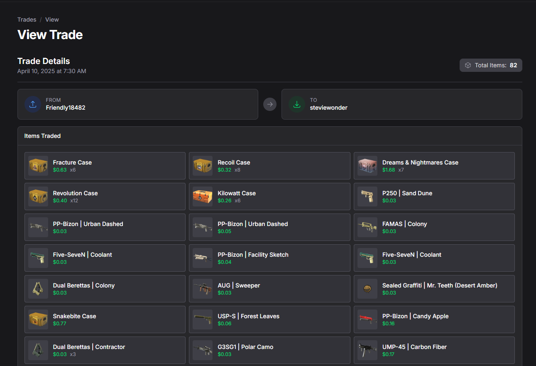Click the cube icon next to Total Items
Viewport: 536px width, 366px height.
468,65
